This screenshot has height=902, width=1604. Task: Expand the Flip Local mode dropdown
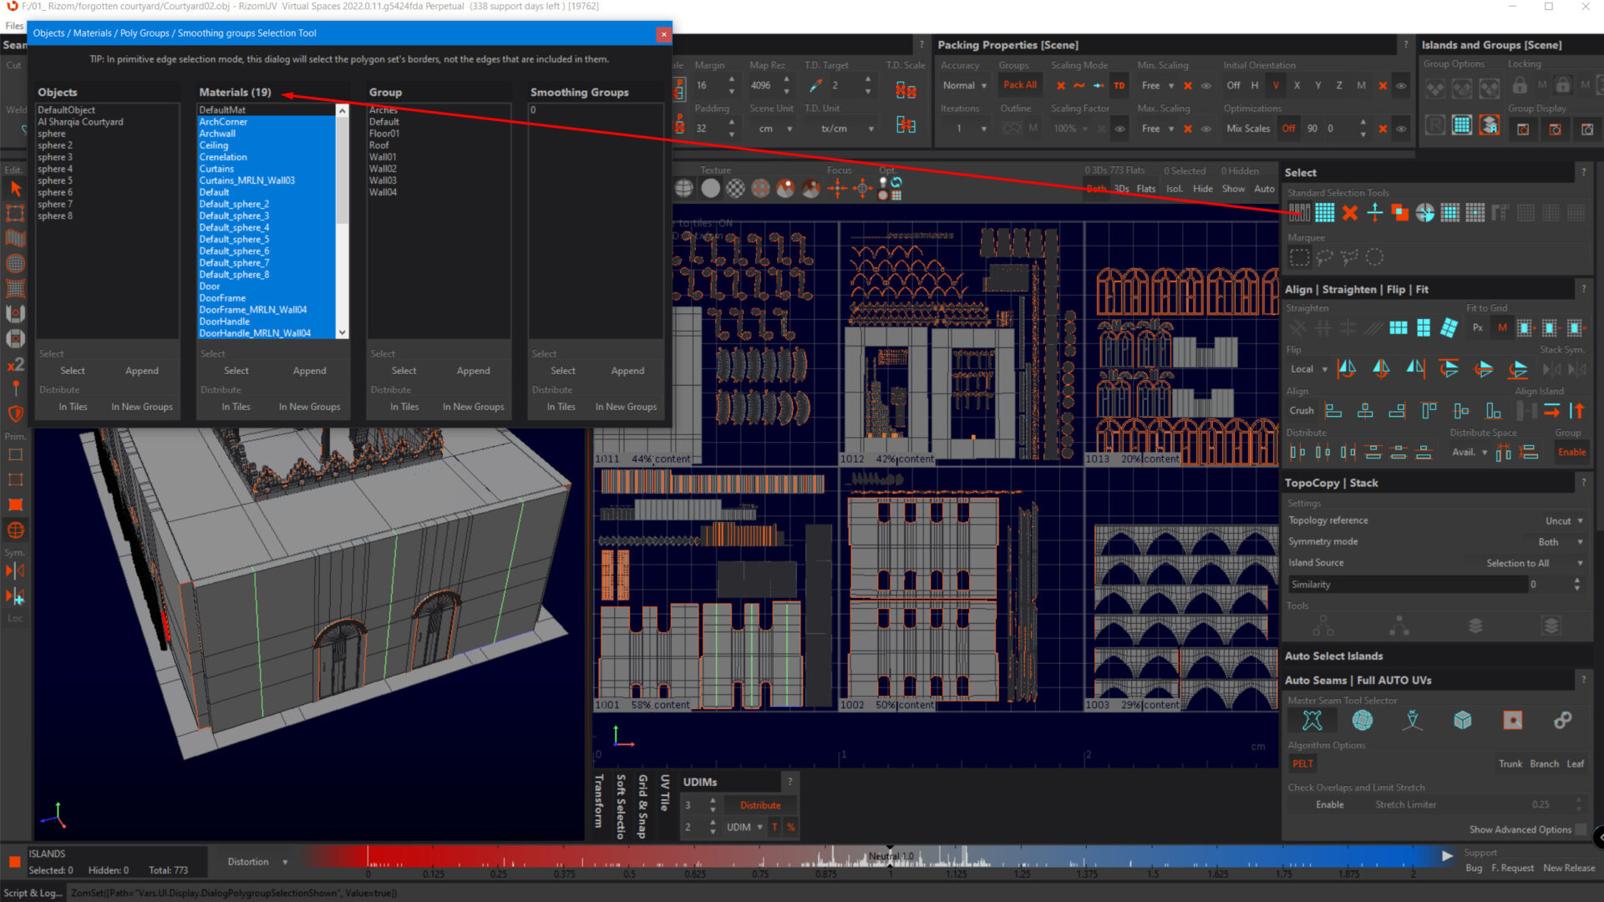pyautogui.click(x=1308, y=368)
